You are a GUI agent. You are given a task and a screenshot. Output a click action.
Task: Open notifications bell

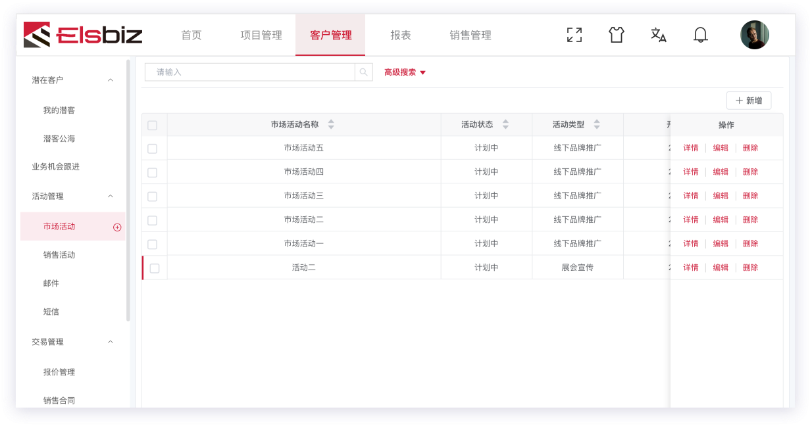pos(701,35)
